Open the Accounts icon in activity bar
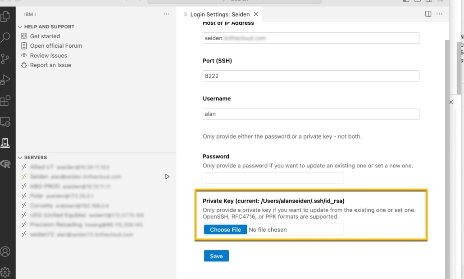Viewport: 464px width, 279px height. coord(6,252)
